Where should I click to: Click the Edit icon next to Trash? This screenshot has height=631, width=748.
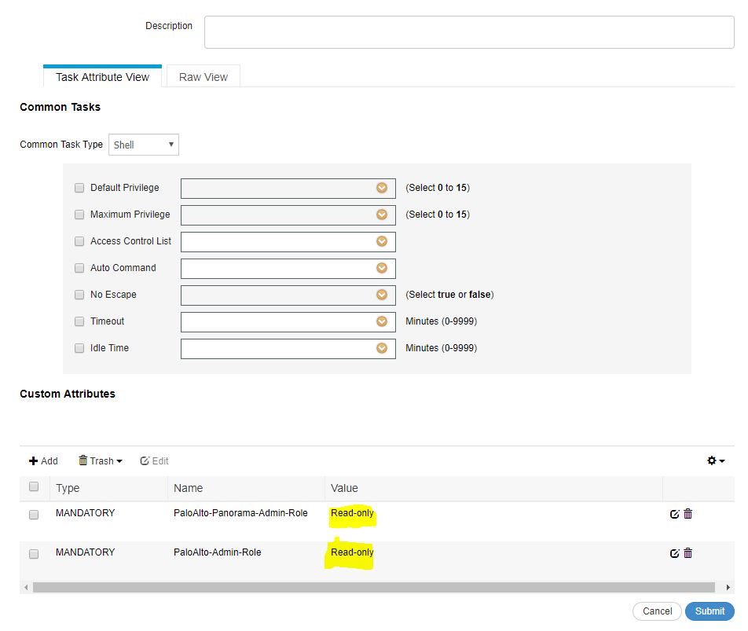click(154, 460)
